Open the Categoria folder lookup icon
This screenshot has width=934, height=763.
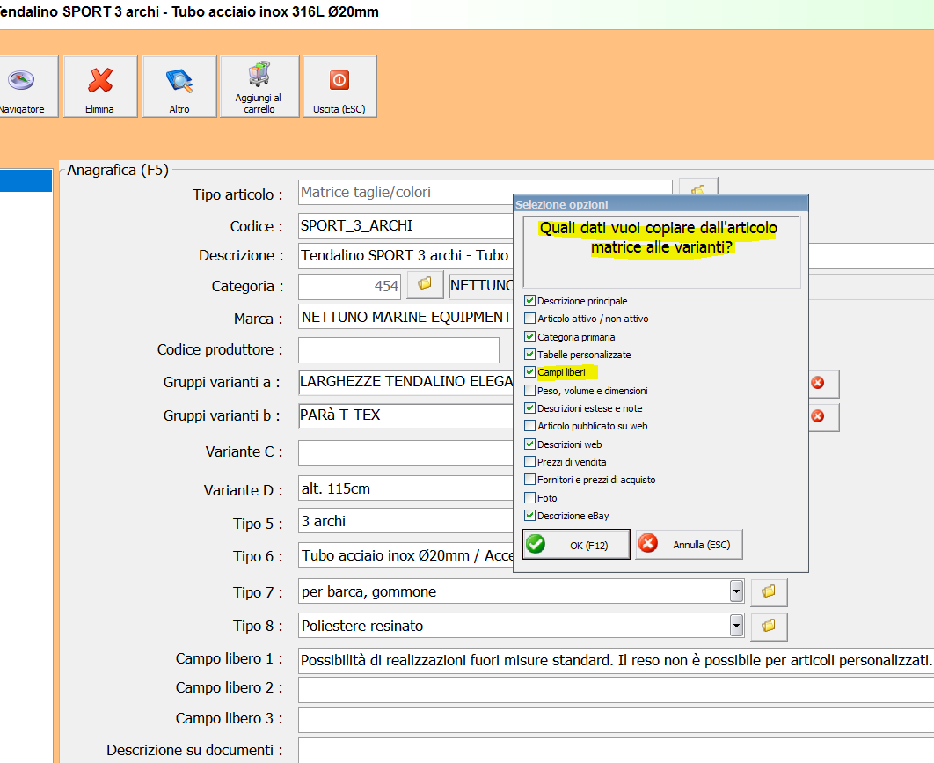click(x=425, y=284)
